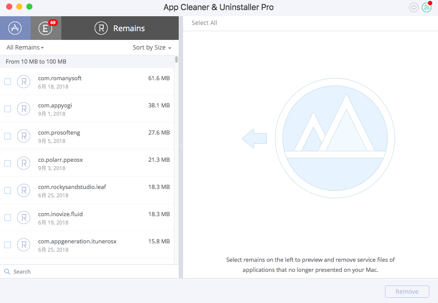Click the 21.3 MB size value
The height and width of the screenshot is (303, 438).
(159, 160)
